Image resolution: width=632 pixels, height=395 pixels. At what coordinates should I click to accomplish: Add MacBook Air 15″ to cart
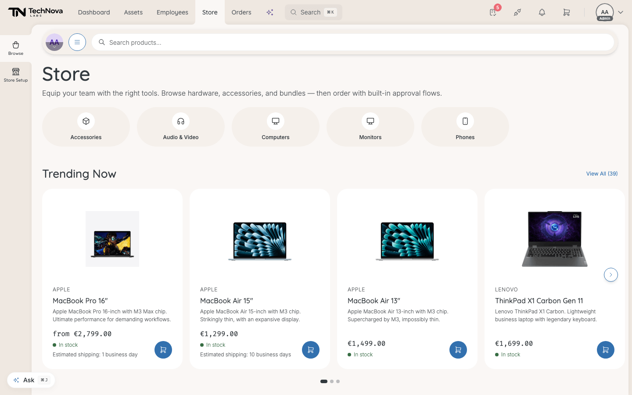311,350
